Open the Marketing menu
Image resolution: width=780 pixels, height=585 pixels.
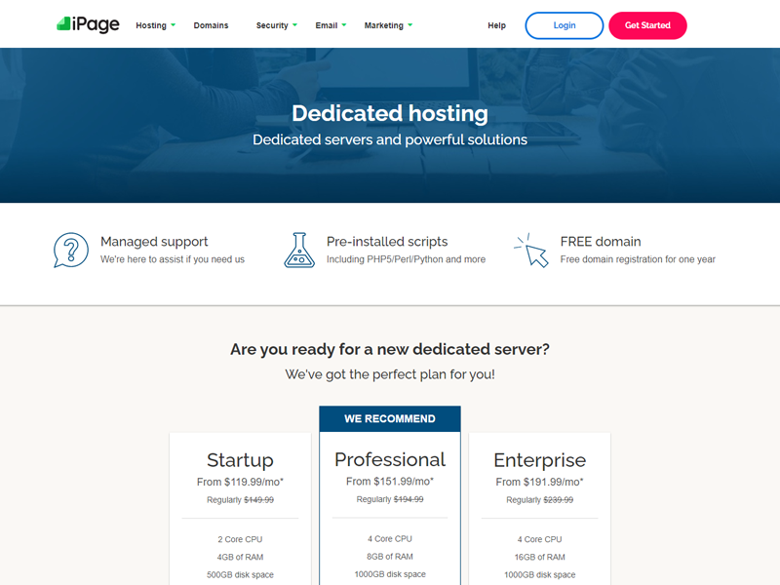(383, 25)
